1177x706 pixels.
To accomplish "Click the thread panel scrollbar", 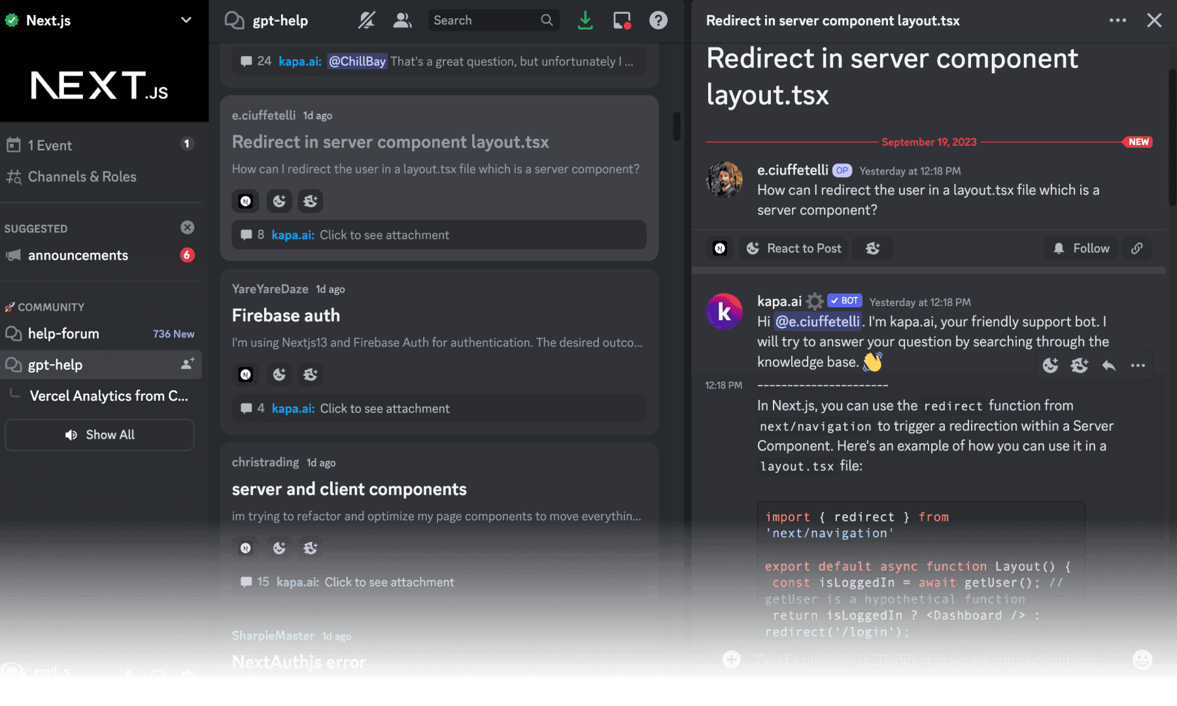I will [1172, 137].
